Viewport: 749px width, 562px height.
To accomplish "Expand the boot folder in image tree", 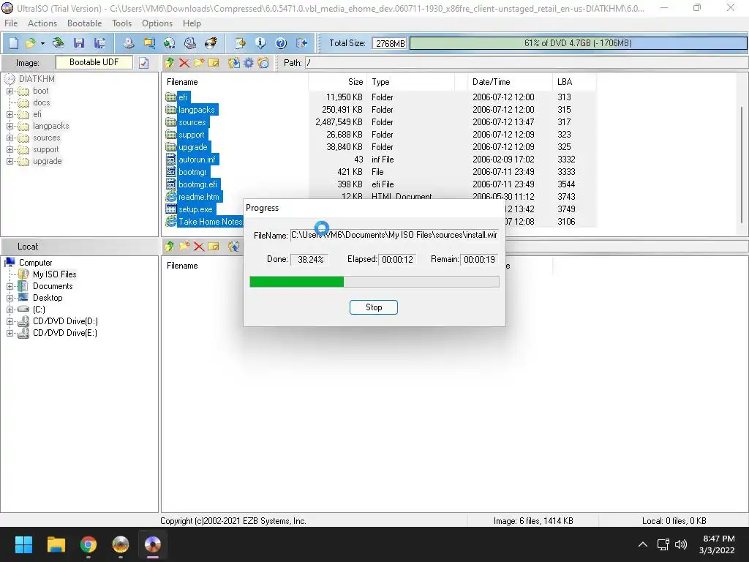I will pyautogui.click(x=10, y=91).
